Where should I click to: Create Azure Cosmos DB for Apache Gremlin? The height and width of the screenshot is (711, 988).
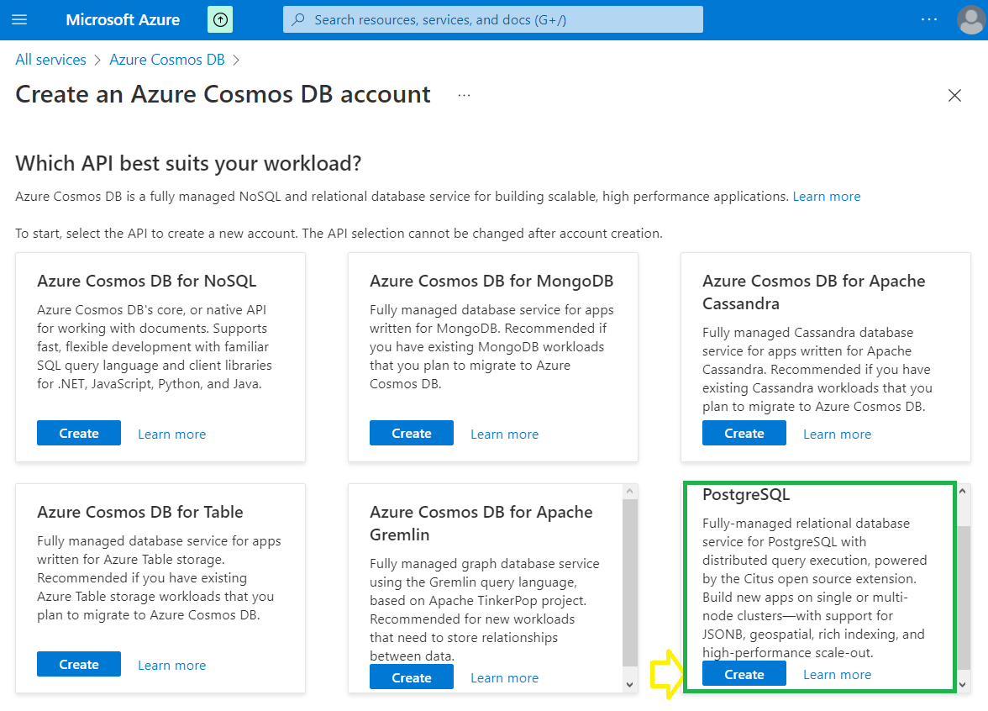412,677
